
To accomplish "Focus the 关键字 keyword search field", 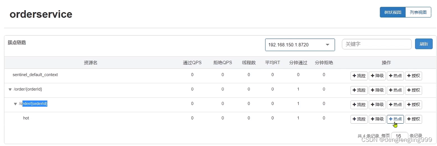I will tap(377, 44).
